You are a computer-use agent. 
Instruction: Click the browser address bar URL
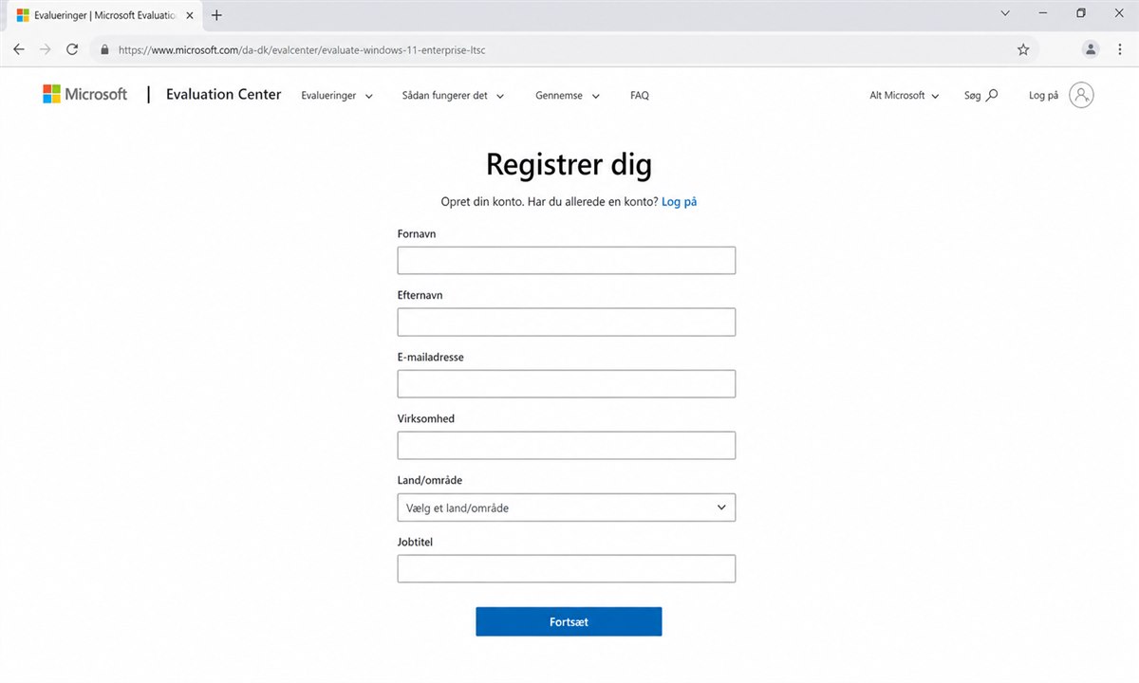[x=302, y=49]
